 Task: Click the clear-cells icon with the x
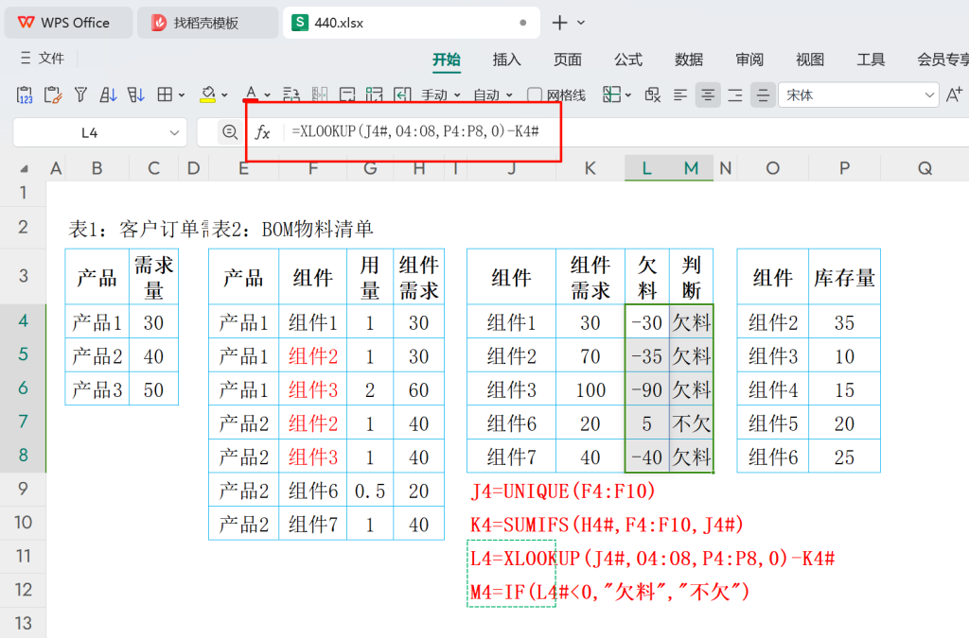click(653, 95)
